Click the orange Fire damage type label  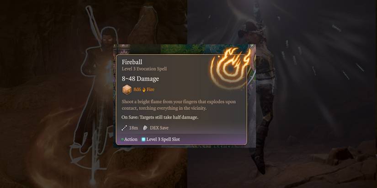(150, 90)
